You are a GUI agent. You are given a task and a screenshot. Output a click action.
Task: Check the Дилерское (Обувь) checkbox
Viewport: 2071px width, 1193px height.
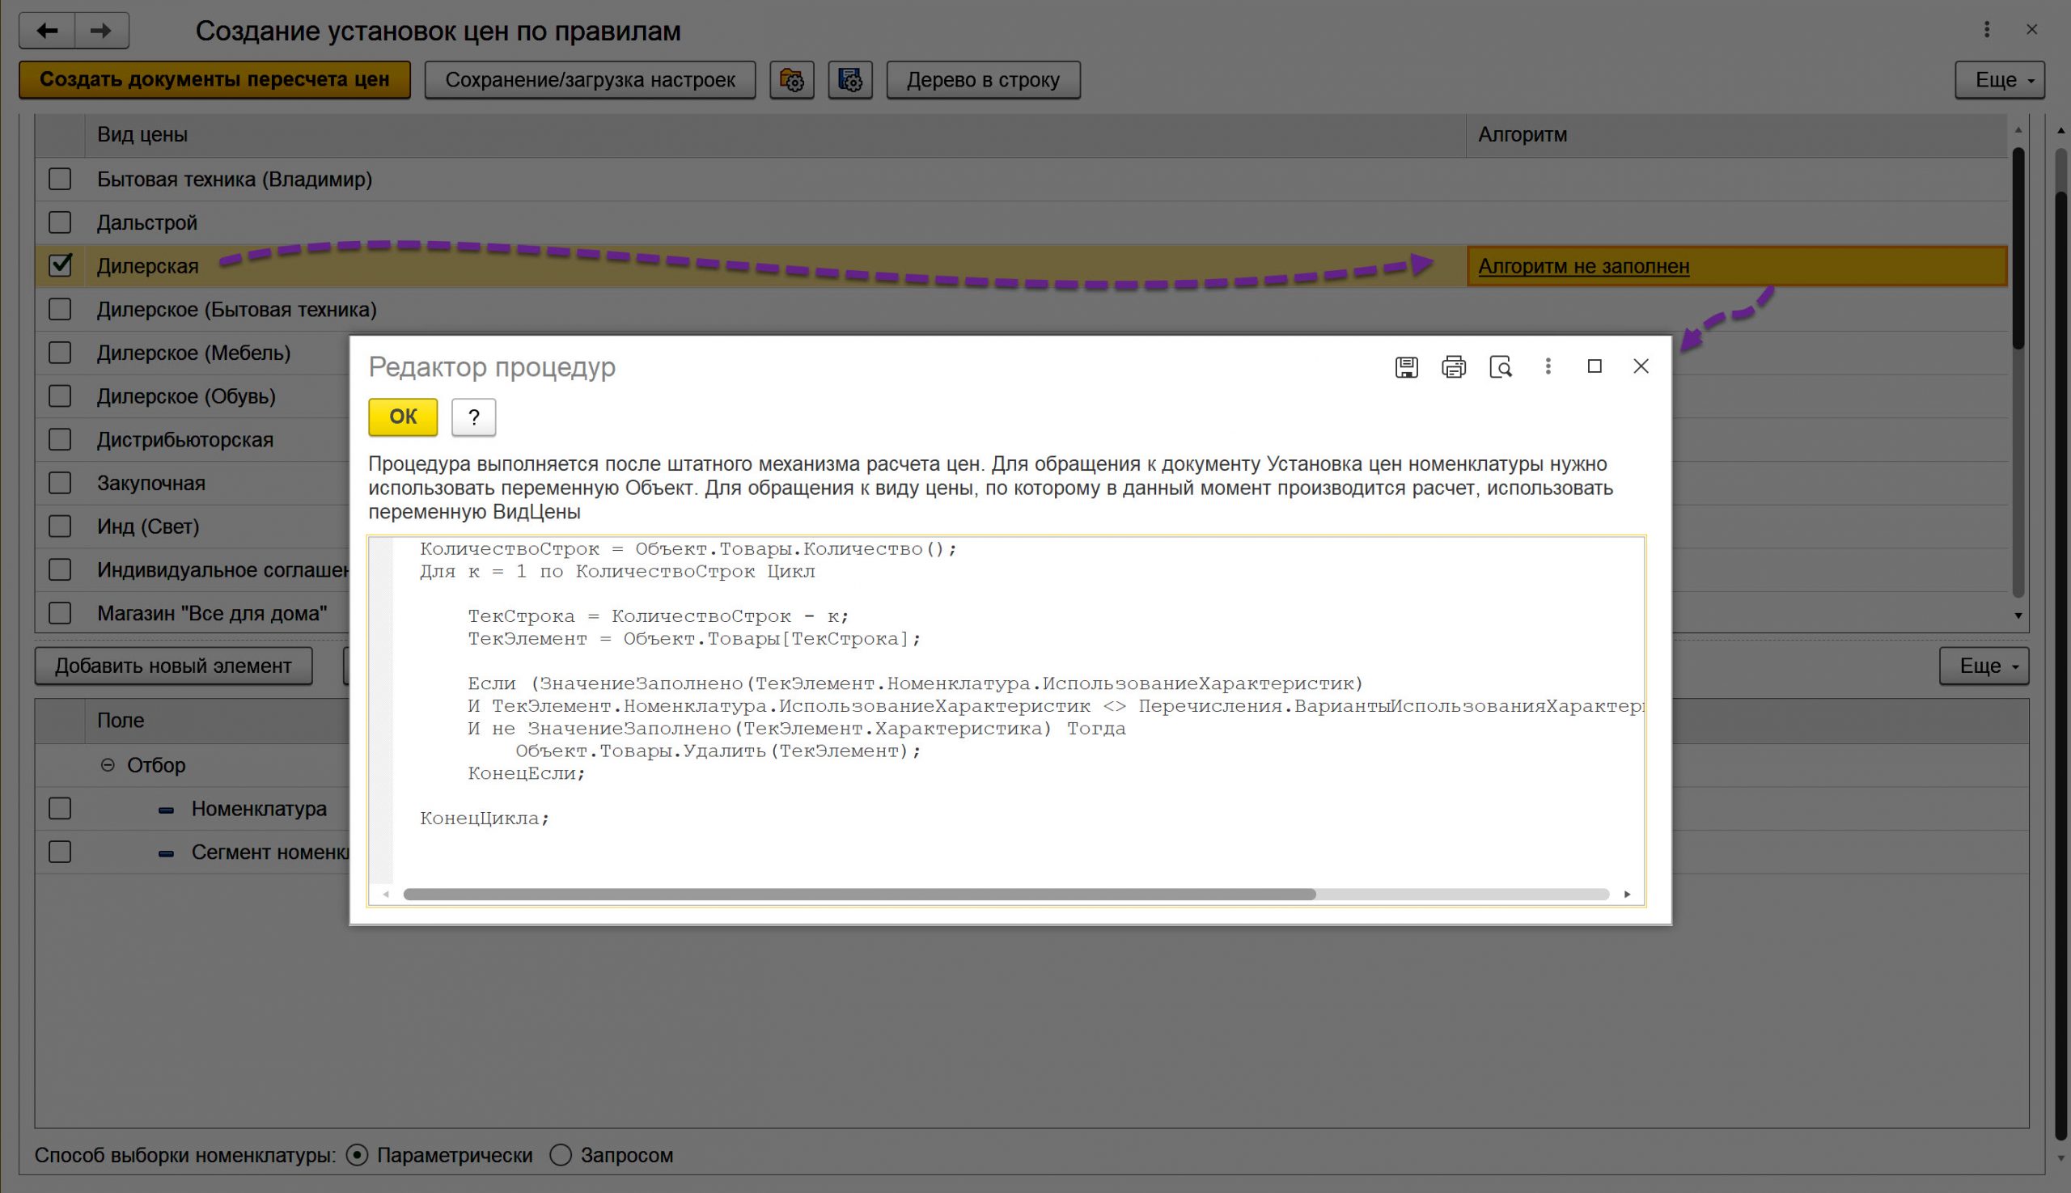point(60,396)
